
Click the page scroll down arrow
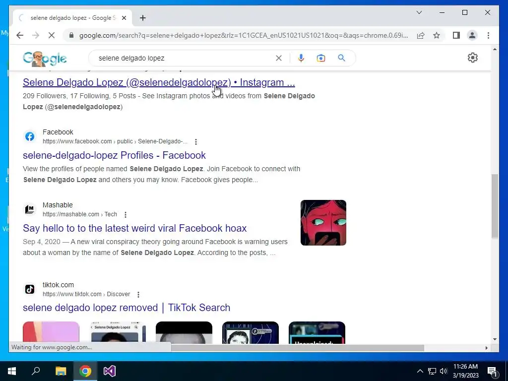[x=495, y=339]
